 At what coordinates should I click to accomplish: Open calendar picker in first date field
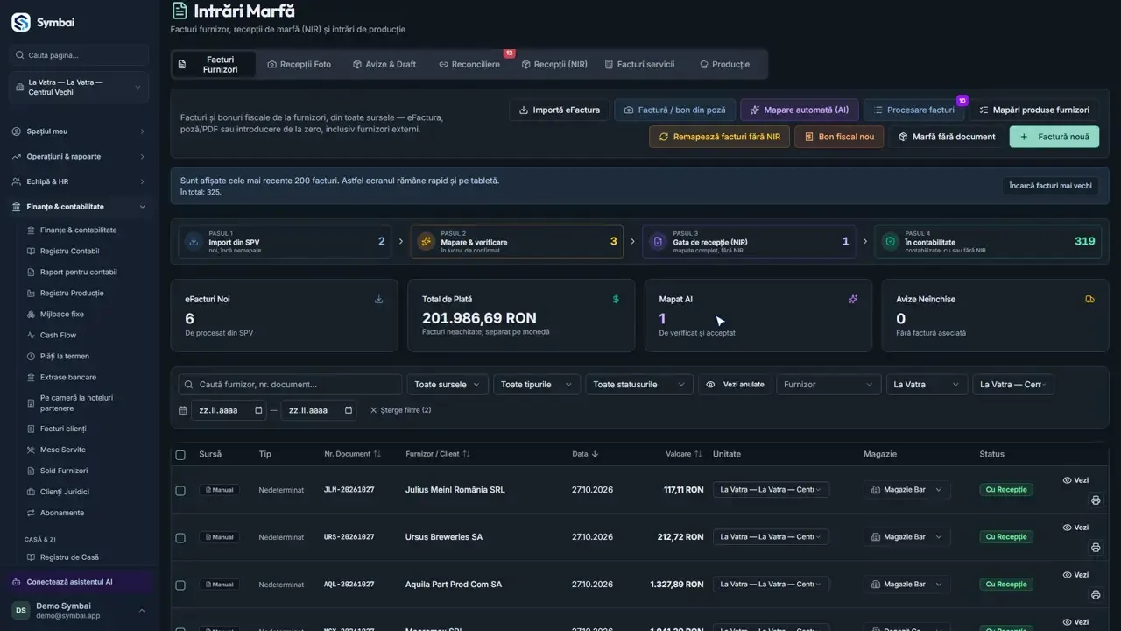point(258,410)
